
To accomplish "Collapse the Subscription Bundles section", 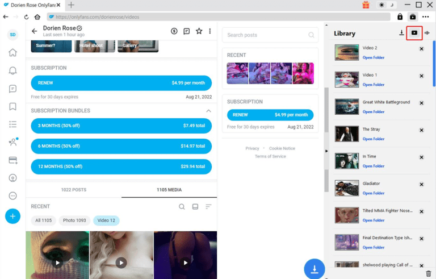I will tap(208, 111).
